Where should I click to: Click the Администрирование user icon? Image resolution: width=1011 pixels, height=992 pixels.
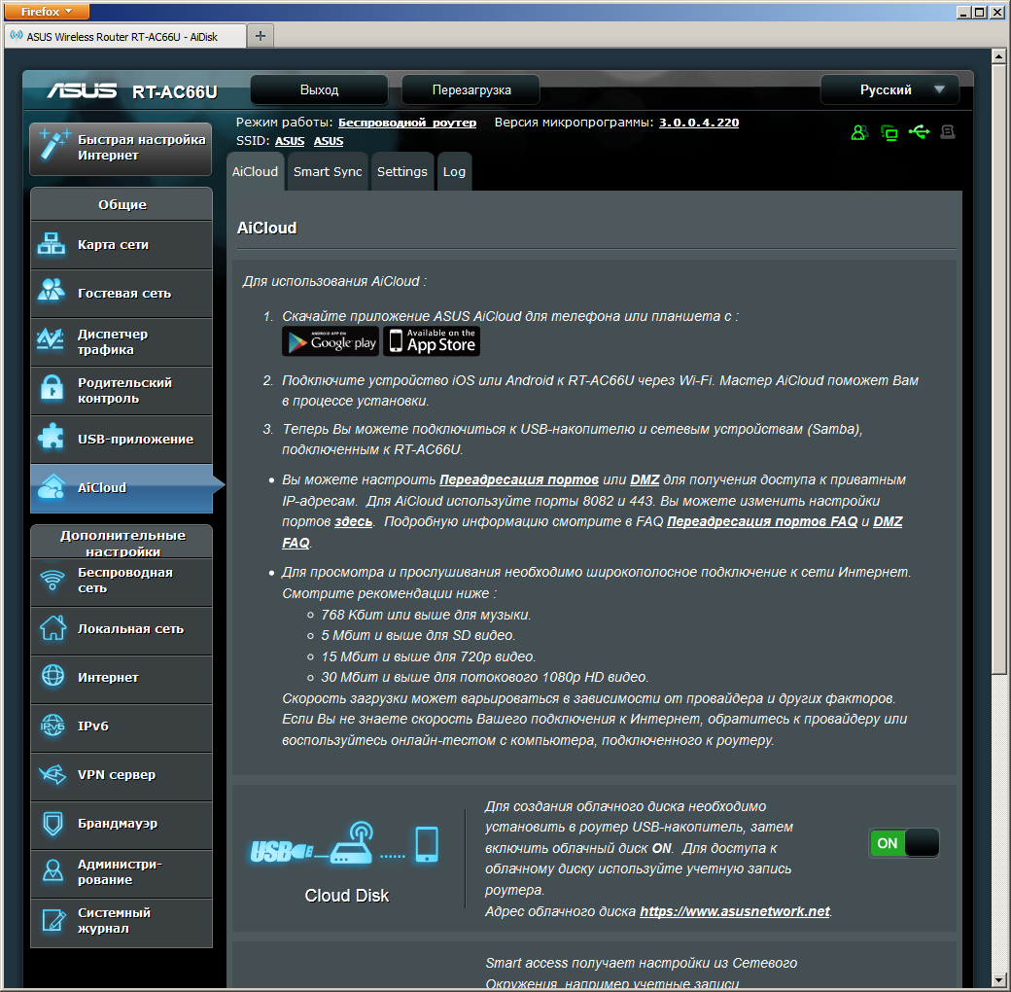[x=52, y=871]
